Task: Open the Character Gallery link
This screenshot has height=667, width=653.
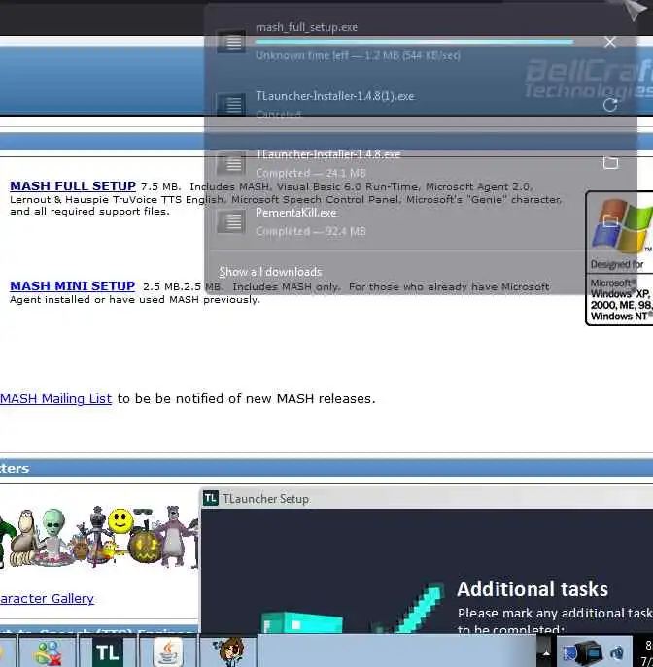Action: pyautogui.click(x=47, y=598)
